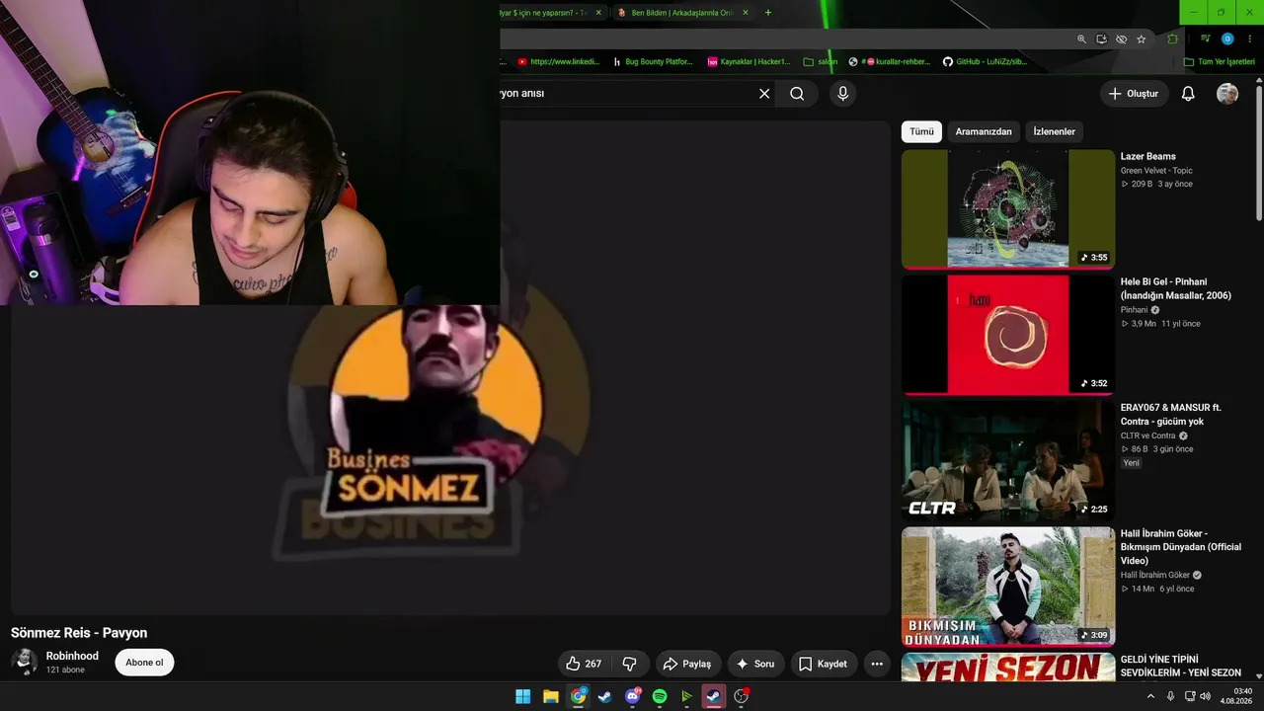This screenshot has height=711, width=1264.
Task: Open the Windows Start menu
Action: point(523,696)
